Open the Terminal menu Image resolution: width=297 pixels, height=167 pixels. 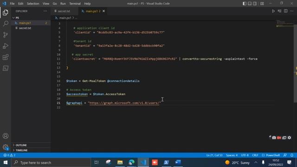(75, 4)
